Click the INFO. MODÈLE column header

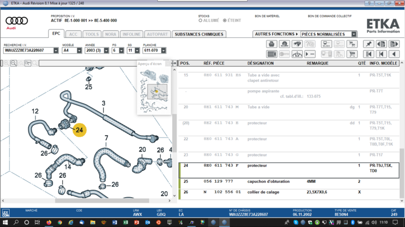click(383, 63)
